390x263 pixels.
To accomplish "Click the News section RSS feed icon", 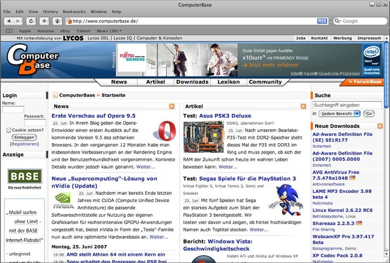I will click(172, 107).
